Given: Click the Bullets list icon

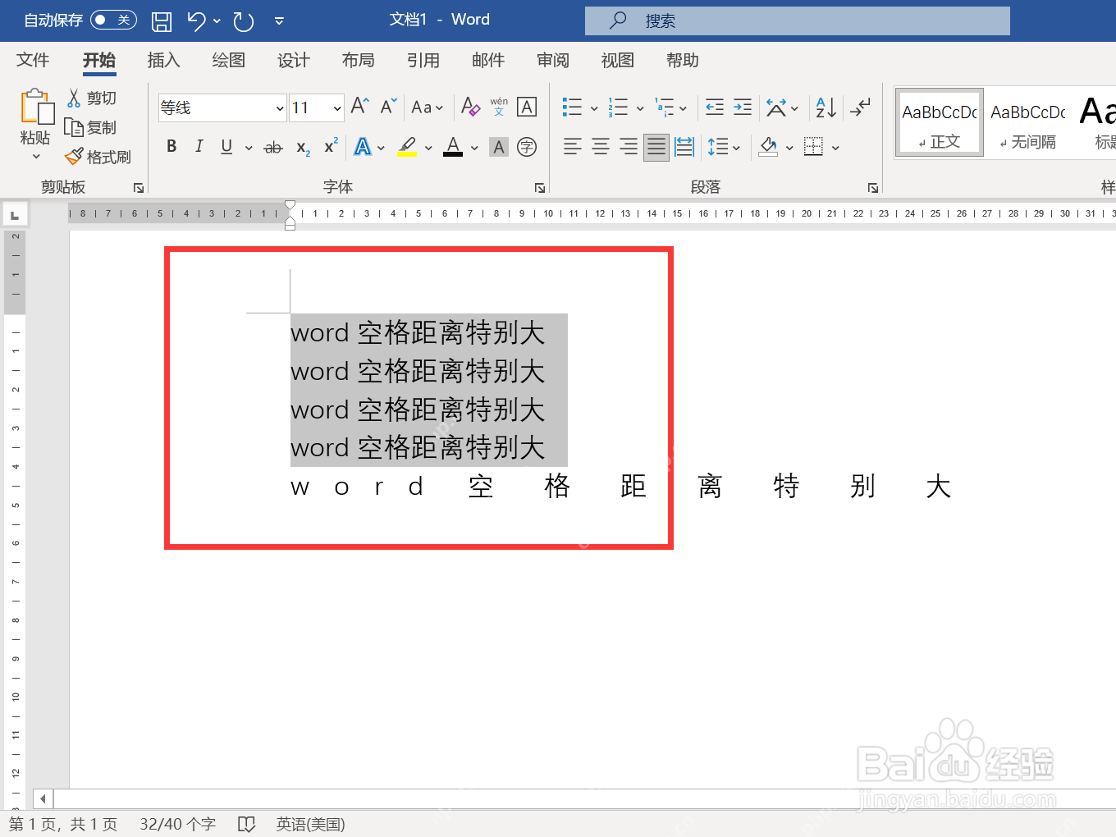Looking at the screenshot, I should pos(572,107).
